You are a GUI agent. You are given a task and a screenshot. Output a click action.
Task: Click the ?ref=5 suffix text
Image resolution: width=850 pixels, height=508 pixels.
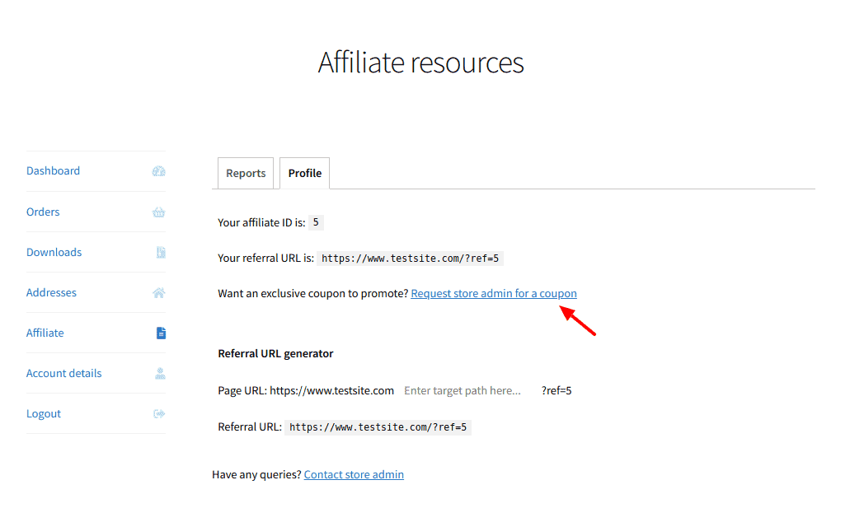tap(556, 390)
